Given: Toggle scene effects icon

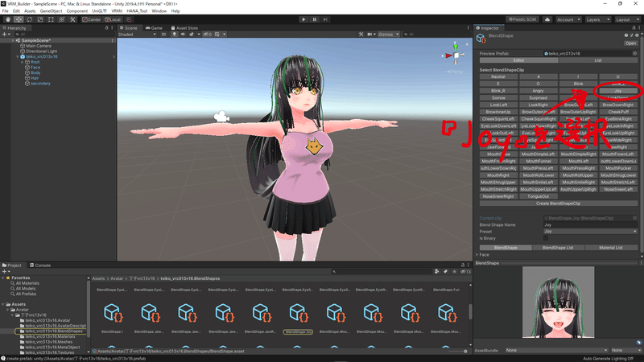Looking at the screenshot, I should pyautogui.click(x=192, y=35).
